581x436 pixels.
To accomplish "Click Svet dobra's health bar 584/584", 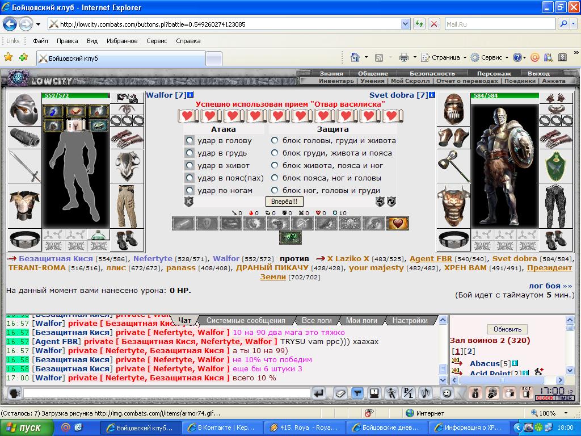I will (504, 95).
